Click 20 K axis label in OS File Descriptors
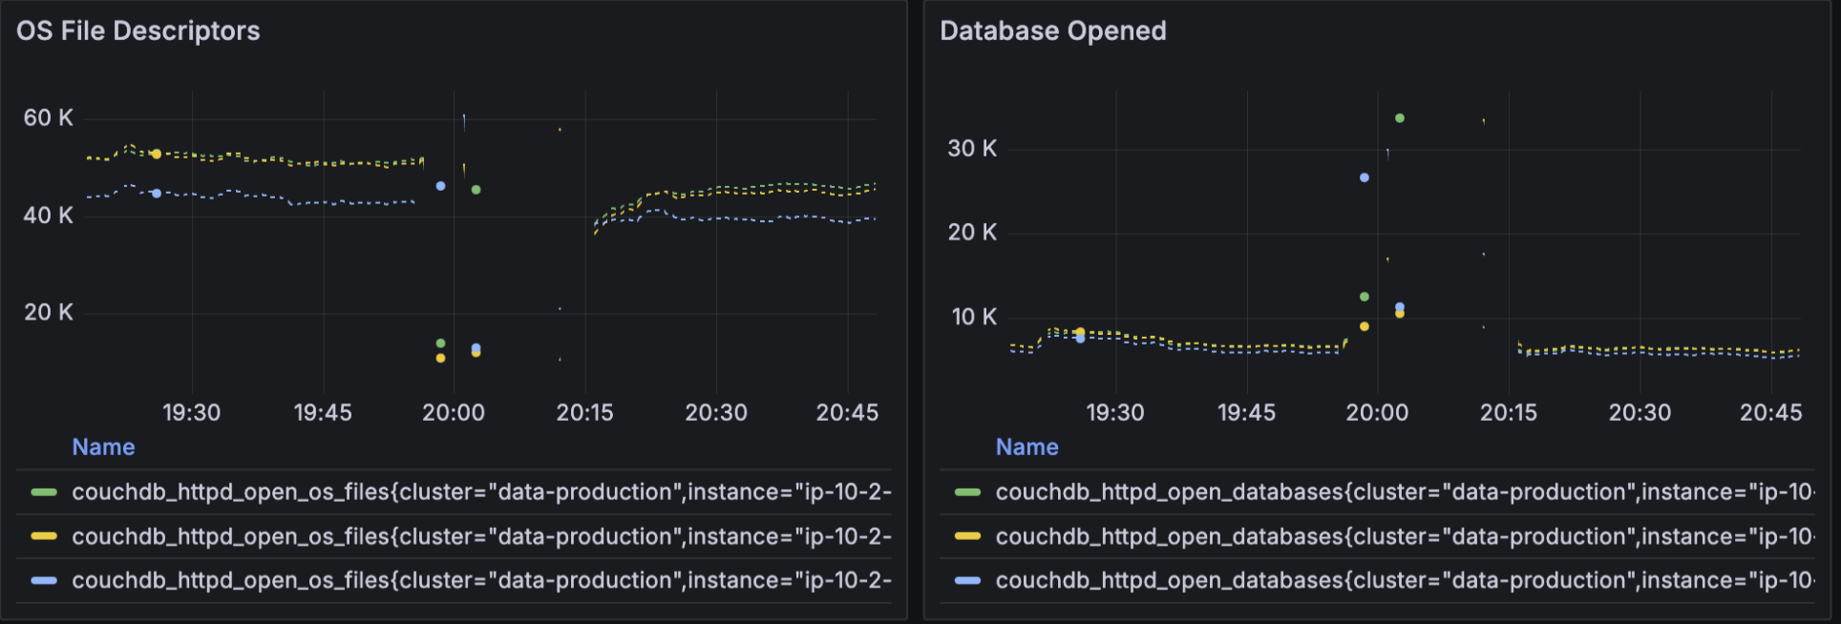 (x=49, y=313)
